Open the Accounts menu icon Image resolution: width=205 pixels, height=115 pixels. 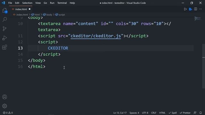point(4,97)
